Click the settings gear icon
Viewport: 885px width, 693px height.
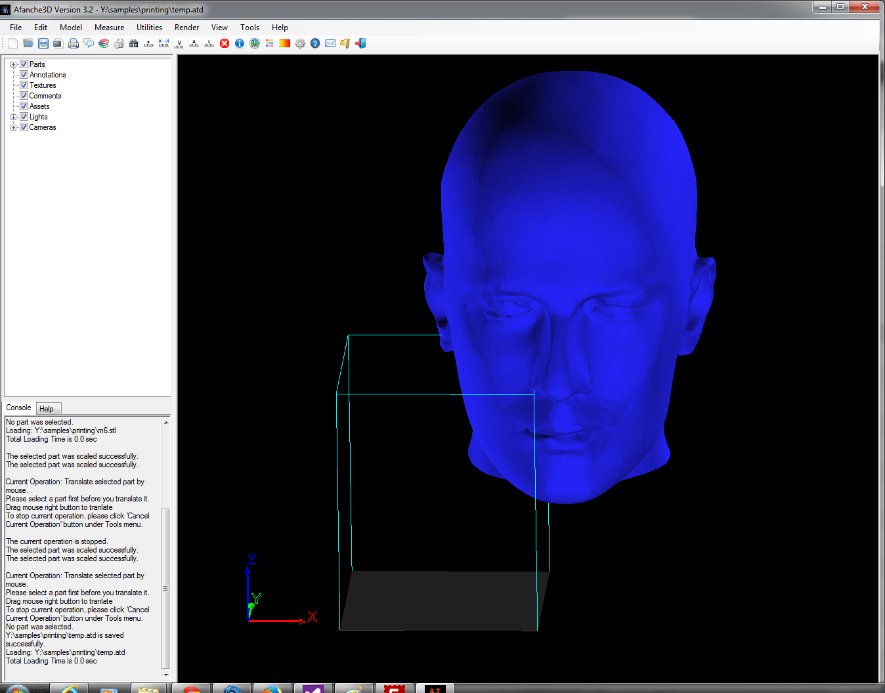click(300, 43)
